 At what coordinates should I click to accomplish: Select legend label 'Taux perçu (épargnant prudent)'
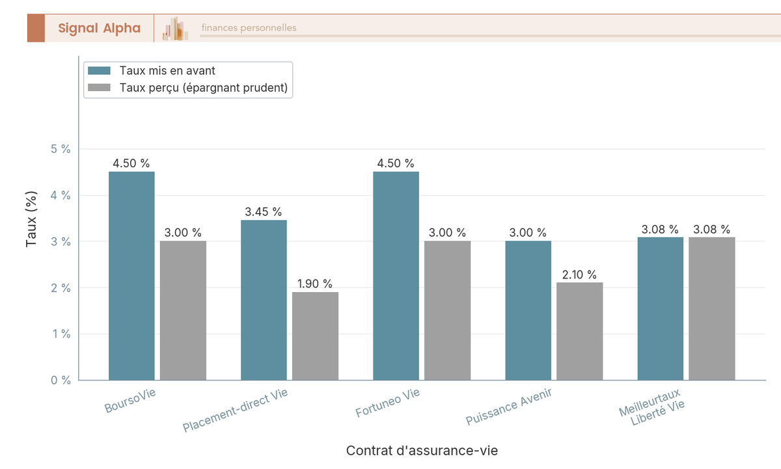click(204, 88)
